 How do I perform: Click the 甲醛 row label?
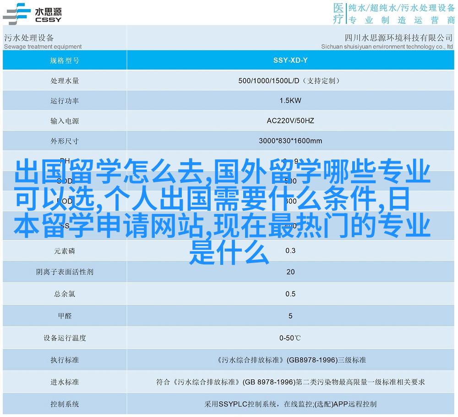(x=65, y=316)
